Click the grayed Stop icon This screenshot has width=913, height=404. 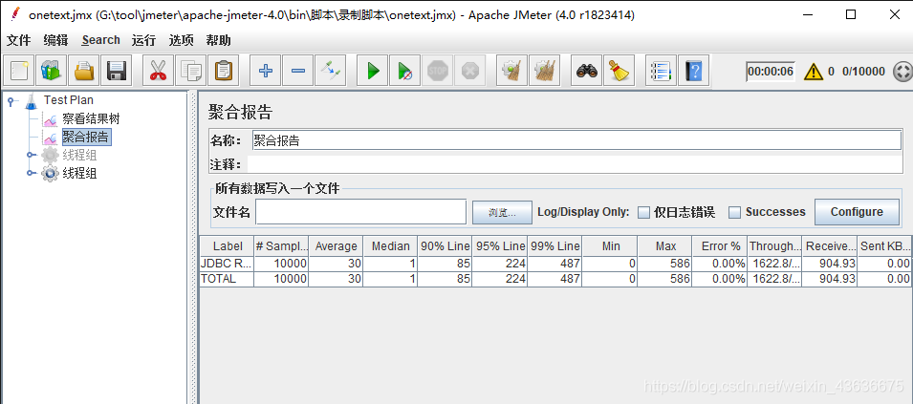(437, 71)
